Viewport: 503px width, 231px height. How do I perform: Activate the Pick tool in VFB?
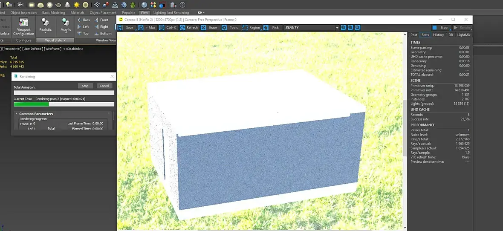[x=272, y=28]
